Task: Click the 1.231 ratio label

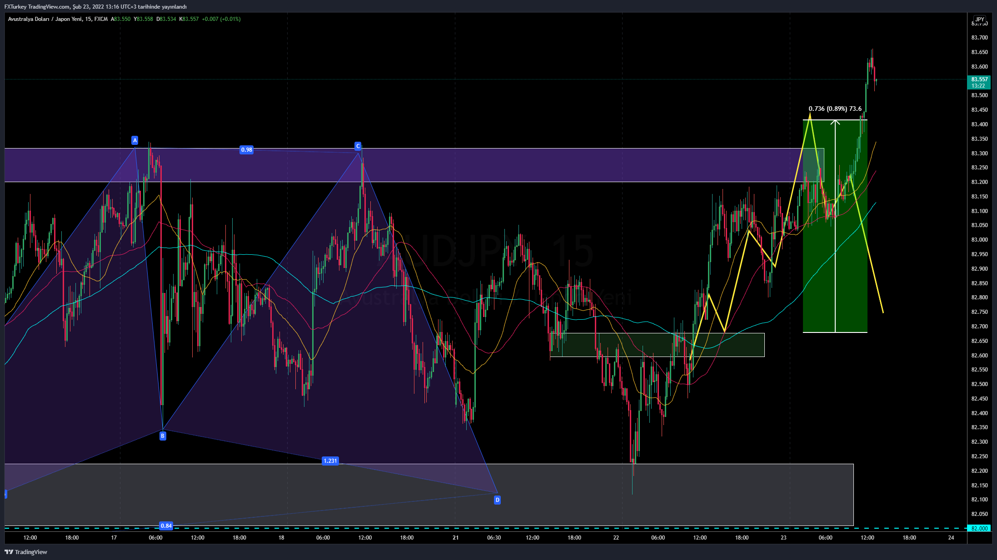Action: (330, 461)
